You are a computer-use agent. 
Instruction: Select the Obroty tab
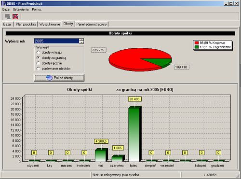tap(68, 24)
